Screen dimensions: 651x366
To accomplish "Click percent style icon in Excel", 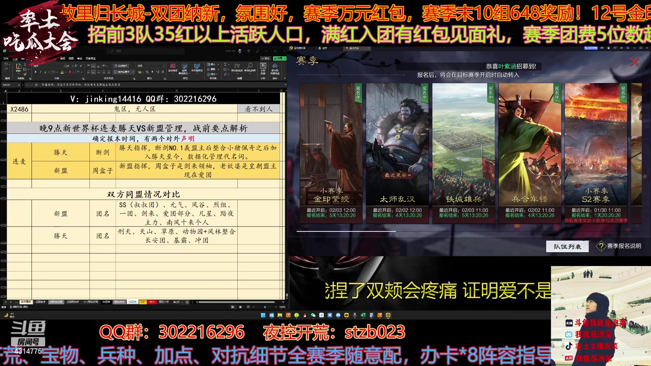I will (x=147, y=72).
